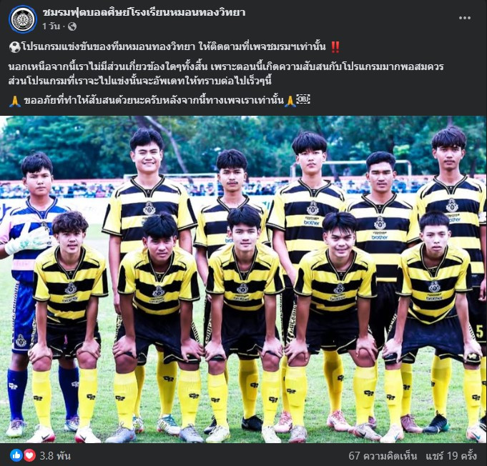This screenshot has height=466, width=487.
Task: Open the 67 ความคิดเห็น comments link
Action: pos(383,456)
